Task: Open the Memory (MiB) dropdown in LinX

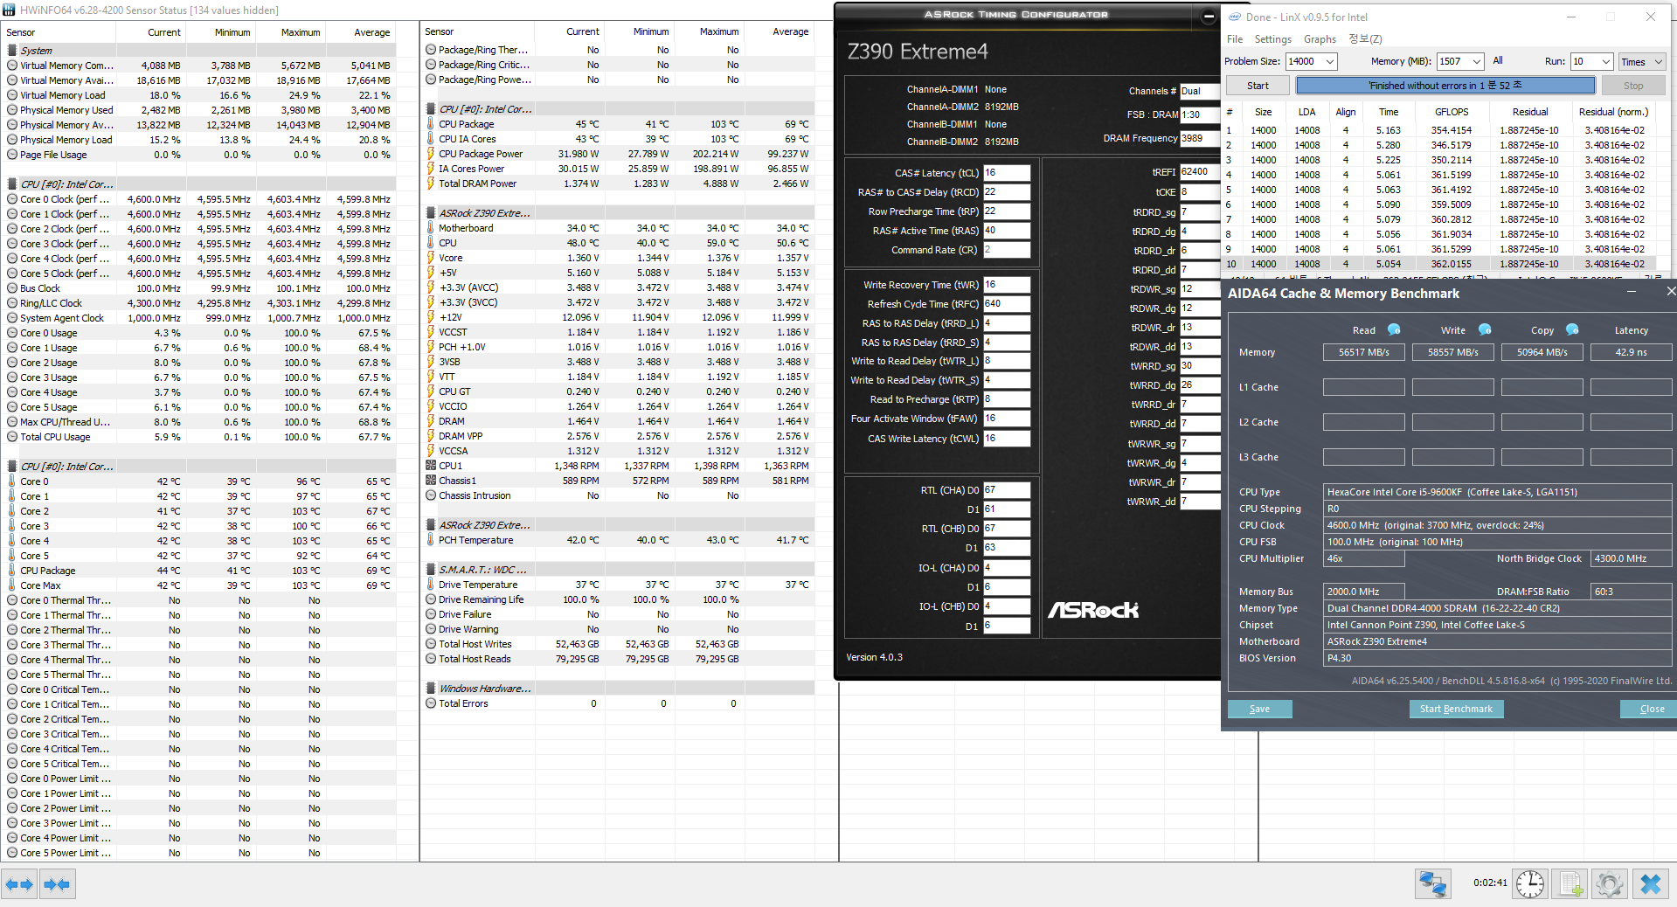Action: (x=1476, y=61)
